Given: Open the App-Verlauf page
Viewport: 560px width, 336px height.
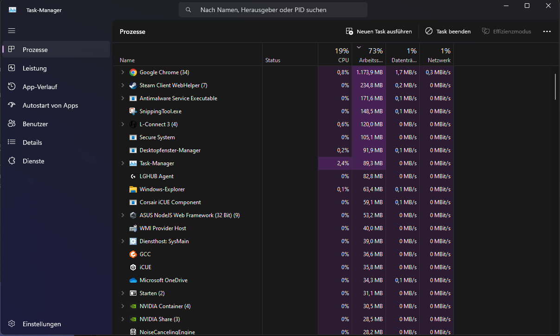Looking at the screenshot, I should point(56,87).
